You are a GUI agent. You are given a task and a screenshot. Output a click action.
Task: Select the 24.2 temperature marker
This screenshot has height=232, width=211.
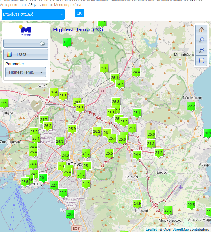click(159, 153)
